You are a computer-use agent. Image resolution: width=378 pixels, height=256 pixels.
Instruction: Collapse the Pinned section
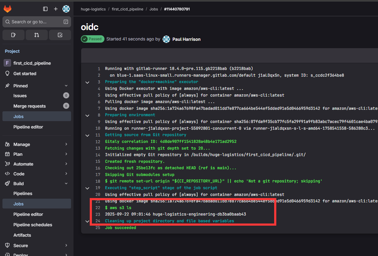pos(66,86)
